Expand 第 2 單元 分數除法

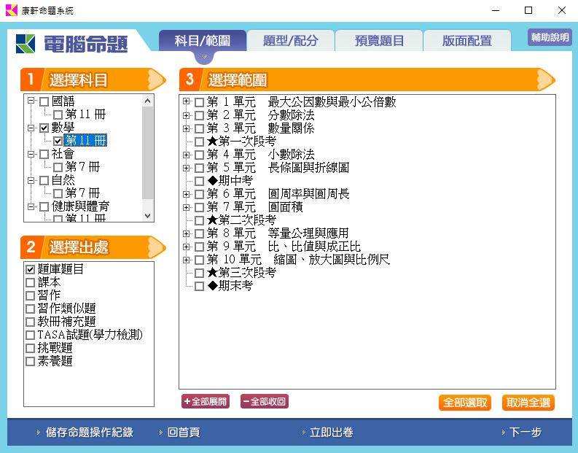pyautogui.click(x=186, y=115)
